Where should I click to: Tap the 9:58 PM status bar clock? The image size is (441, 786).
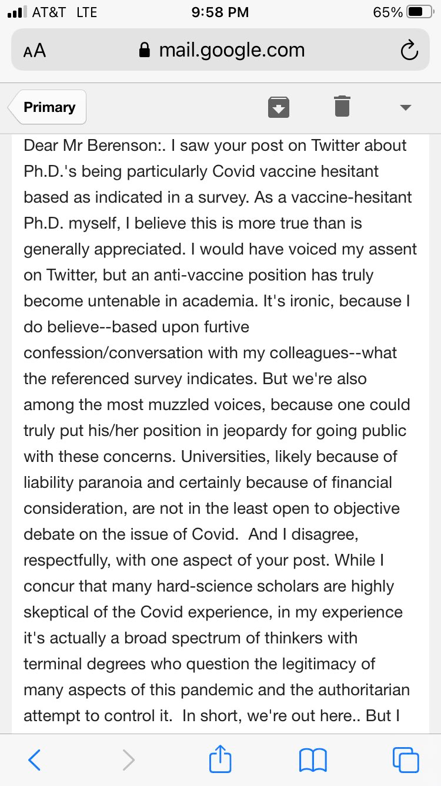[220, 12]
